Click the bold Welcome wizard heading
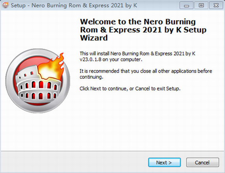Viewport: 225px width, 173px height. point(143,30)
